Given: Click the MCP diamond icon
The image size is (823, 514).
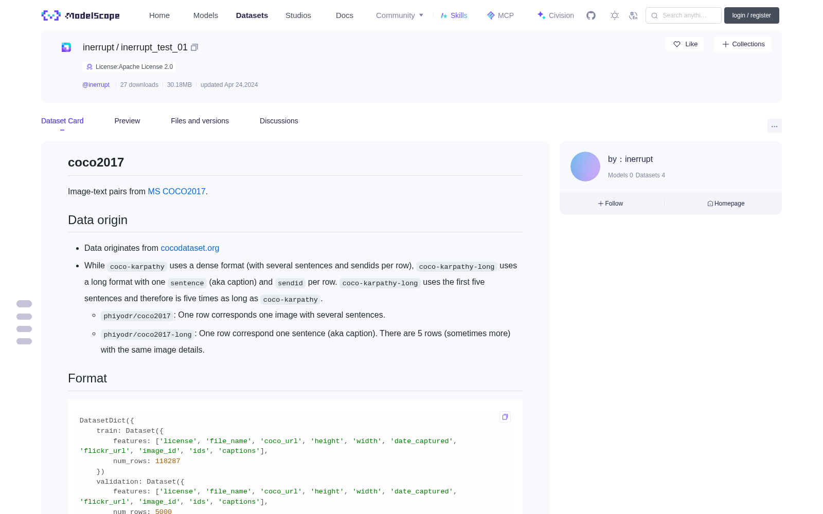Looking at the screenshot, I should click(491, 15).
